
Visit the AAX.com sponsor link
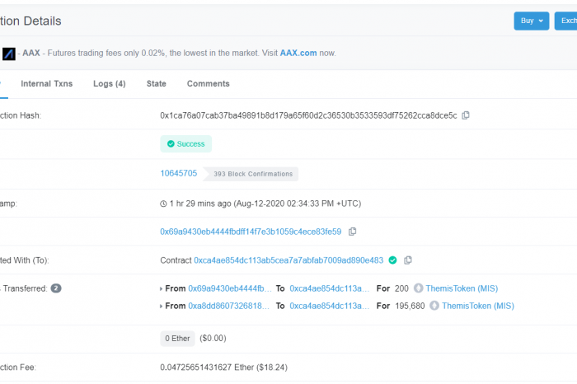(x=298, y=53)
